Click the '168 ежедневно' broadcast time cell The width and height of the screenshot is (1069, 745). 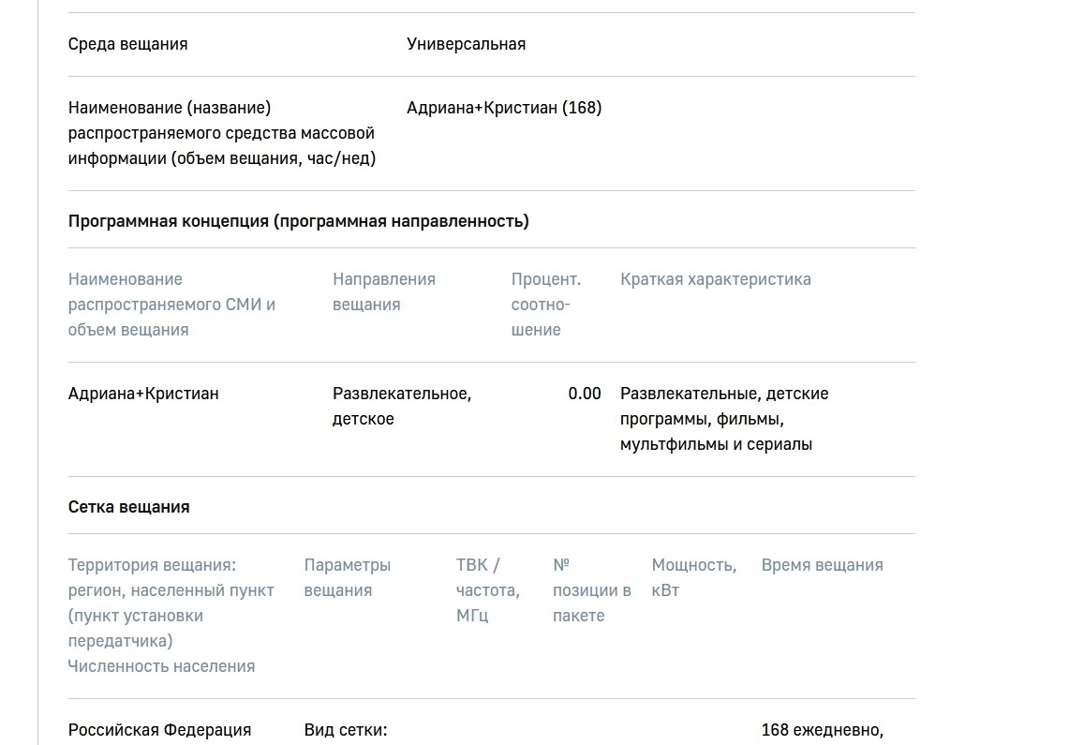823,730
